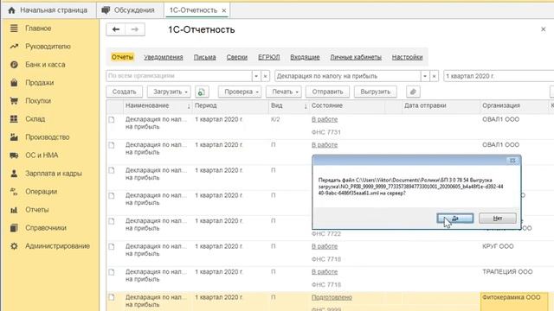Switch to Начальная страница tab
This screenshot has height=311, width=554.
pos(48,10)
